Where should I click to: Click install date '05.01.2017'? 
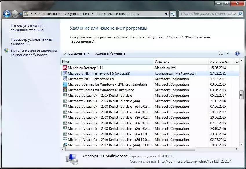point(218,96)
